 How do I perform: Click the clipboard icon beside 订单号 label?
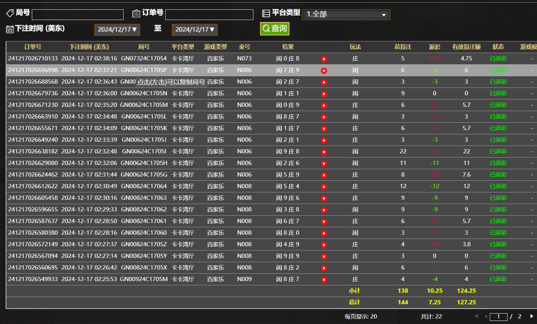(x=136, y=12)
